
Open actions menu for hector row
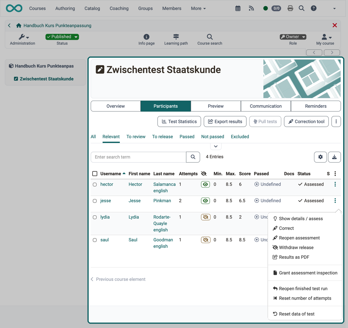(x=335, y=184)
